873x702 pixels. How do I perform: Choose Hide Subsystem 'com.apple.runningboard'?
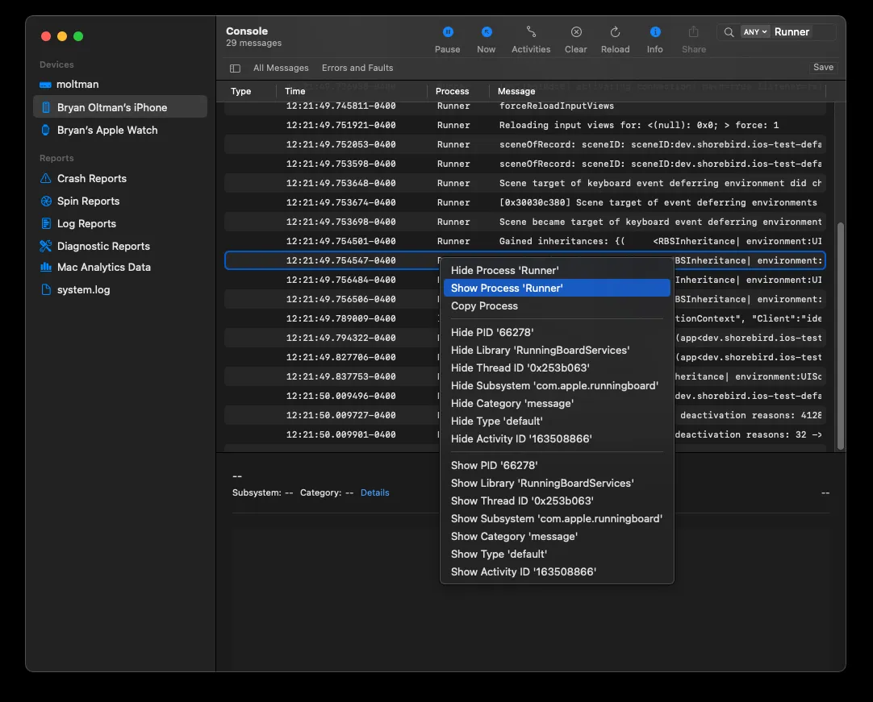[557, 386]
